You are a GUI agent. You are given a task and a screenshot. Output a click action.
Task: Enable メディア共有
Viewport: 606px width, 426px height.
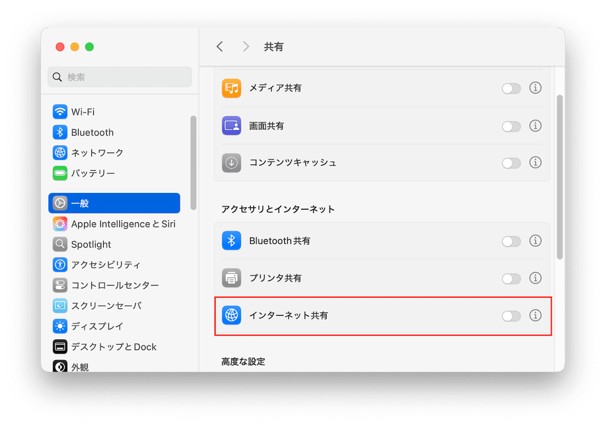coord(511,88)
